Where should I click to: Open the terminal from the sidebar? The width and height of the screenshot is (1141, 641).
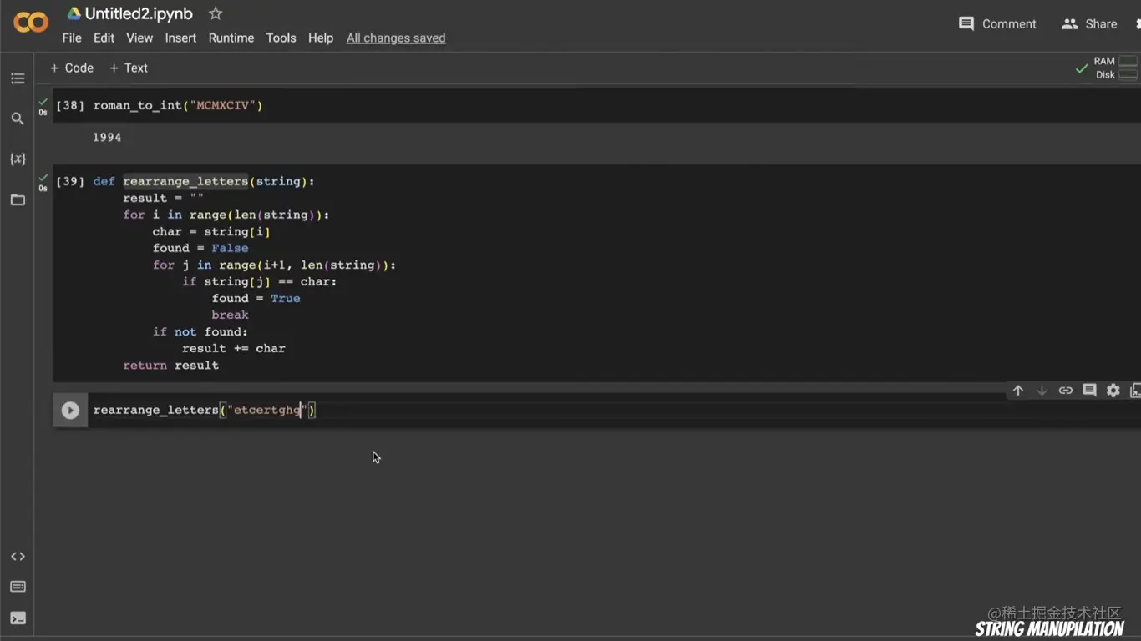click(x=18, y=618)
